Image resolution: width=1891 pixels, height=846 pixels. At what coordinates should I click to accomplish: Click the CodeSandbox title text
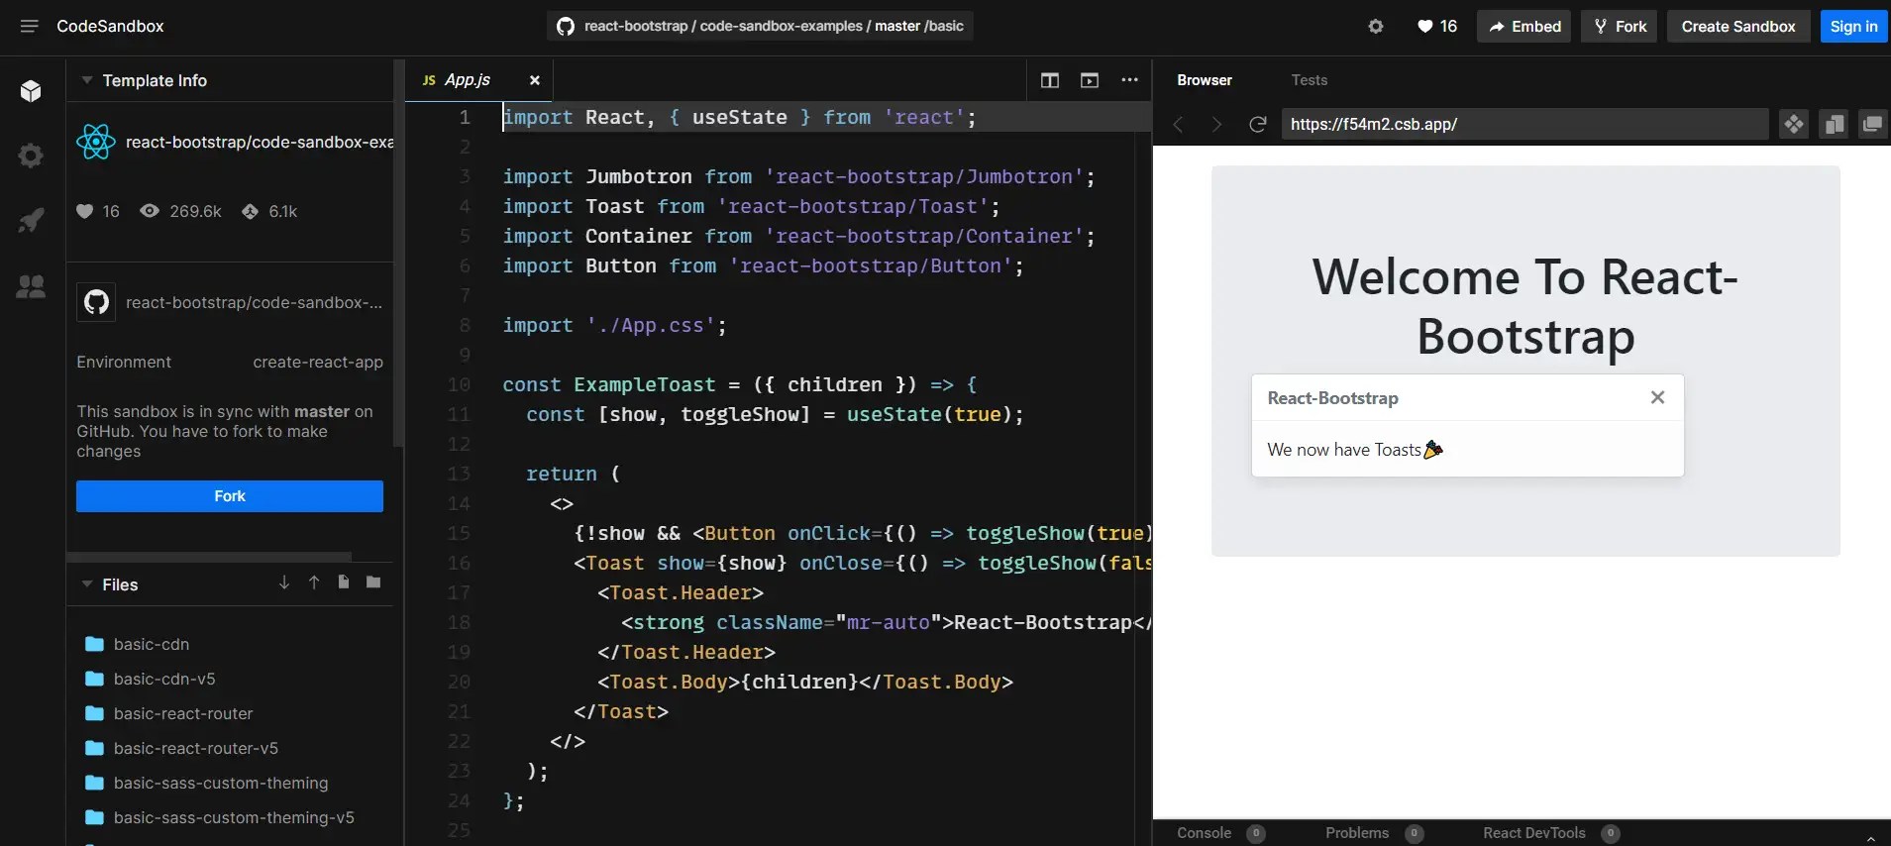110,26
